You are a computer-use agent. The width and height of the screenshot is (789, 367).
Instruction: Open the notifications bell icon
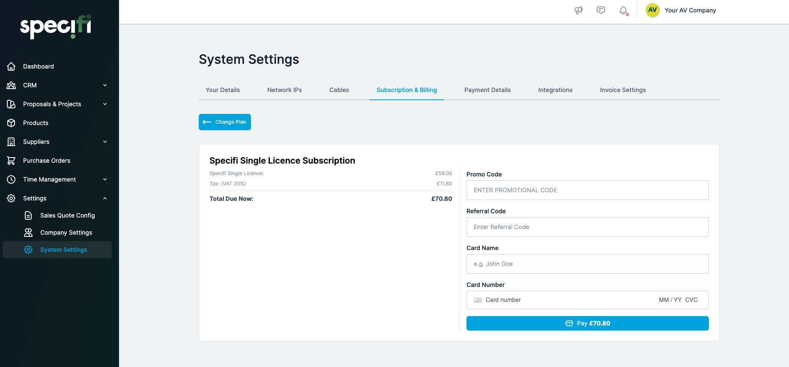pos(624,10)
